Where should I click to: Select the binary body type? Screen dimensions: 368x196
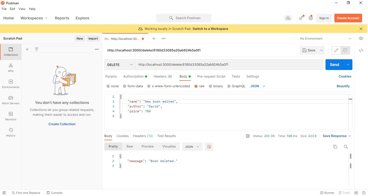click(216, 86)
